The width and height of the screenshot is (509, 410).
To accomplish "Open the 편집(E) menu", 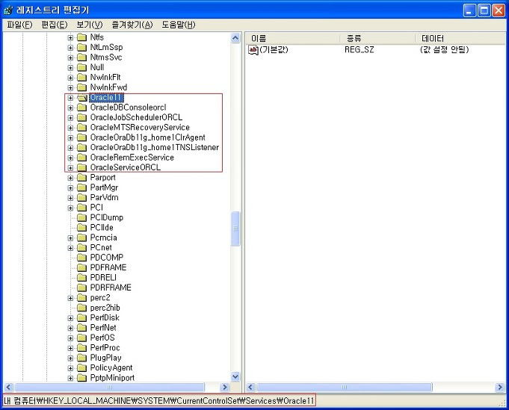I will [55, 25].
